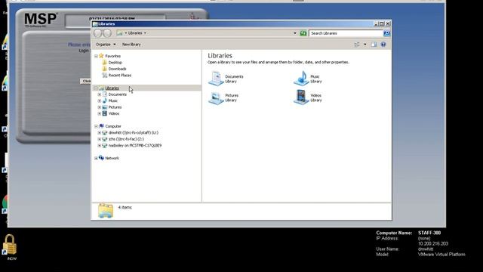483x272 pixels.
Task: Open Help with the question mark icon
Action: coord(383,45)
